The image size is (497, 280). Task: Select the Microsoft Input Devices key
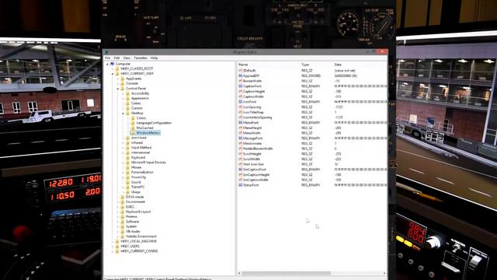pos(148,163)
